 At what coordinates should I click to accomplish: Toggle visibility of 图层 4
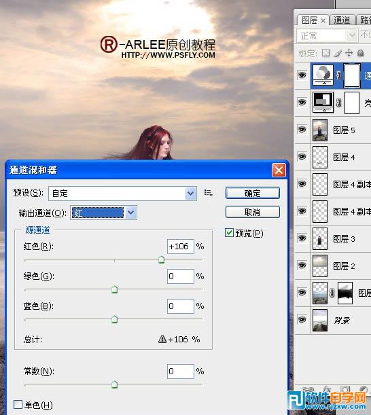pos(302,157)
